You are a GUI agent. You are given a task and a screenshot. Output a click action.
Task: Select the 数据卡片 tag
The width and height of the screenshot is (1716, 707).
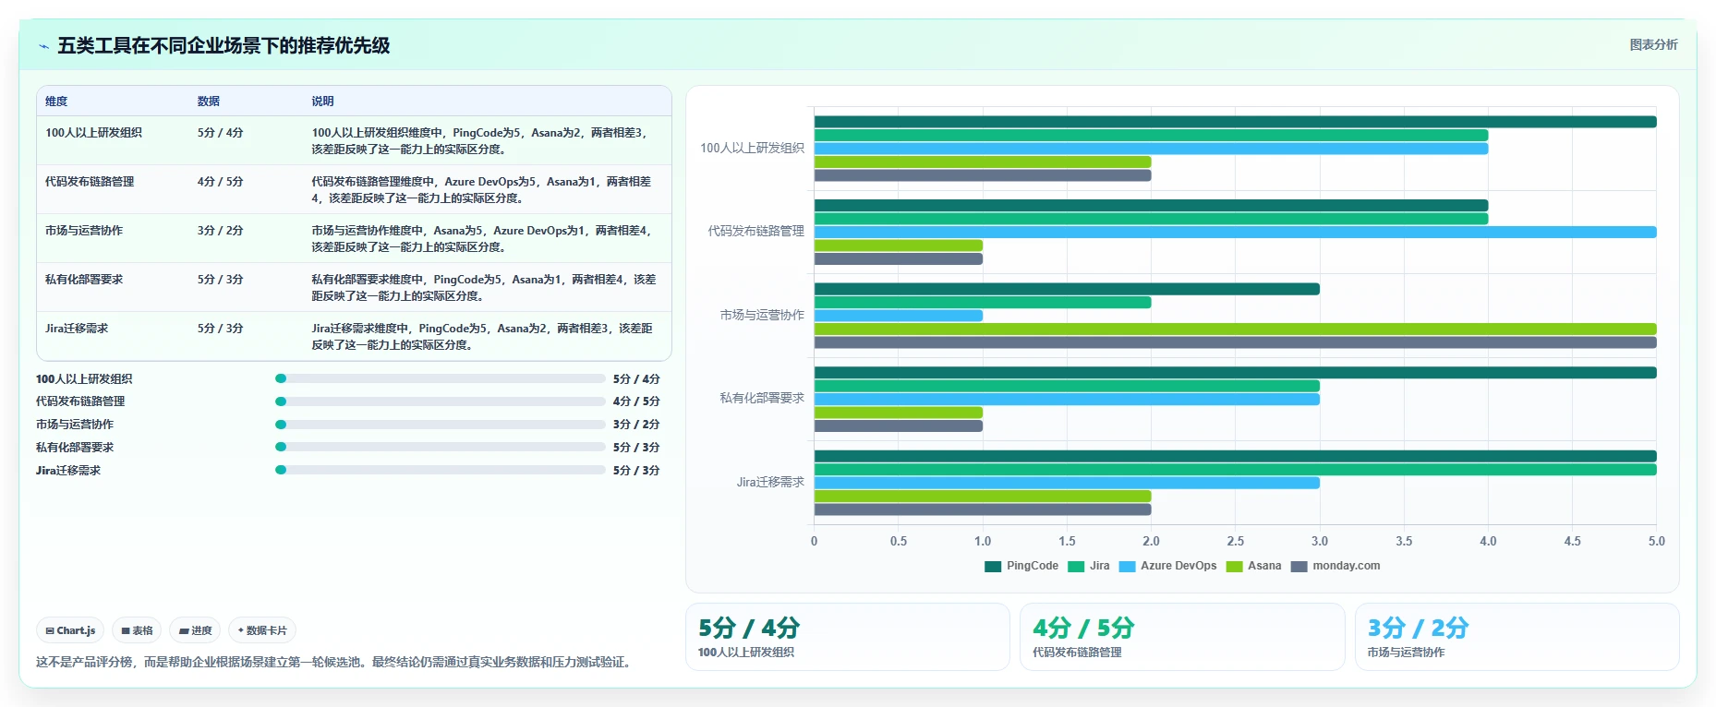pyautogui.click(x=262, y=630)
